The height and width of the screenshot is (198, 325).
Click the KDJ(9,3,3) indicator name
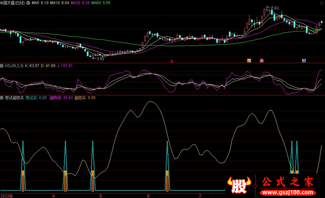tap(14, 65)
